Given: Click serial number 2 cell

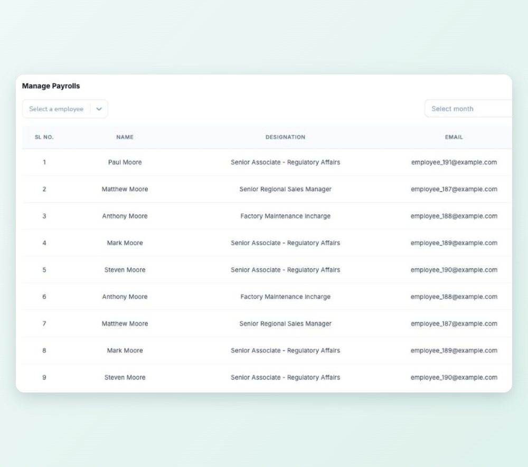Looking at the screenshot, I should click(x=44, y=189).
